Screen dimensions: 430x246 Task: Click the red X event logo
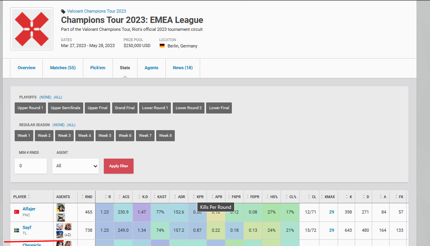click(x=32, y=29)
